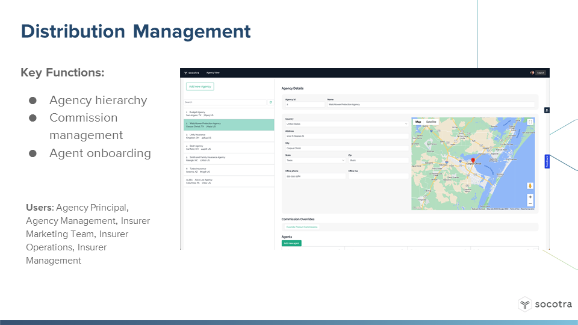The width and height of the screenshot is (578, 325).
Task: Click the Add new agent button
Action: coord(291,243)
